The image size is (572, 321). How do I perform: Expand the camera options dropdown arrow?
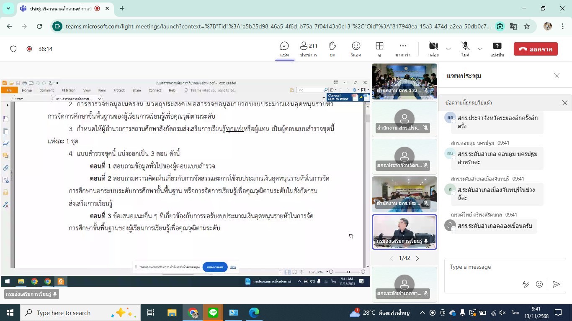448,49
